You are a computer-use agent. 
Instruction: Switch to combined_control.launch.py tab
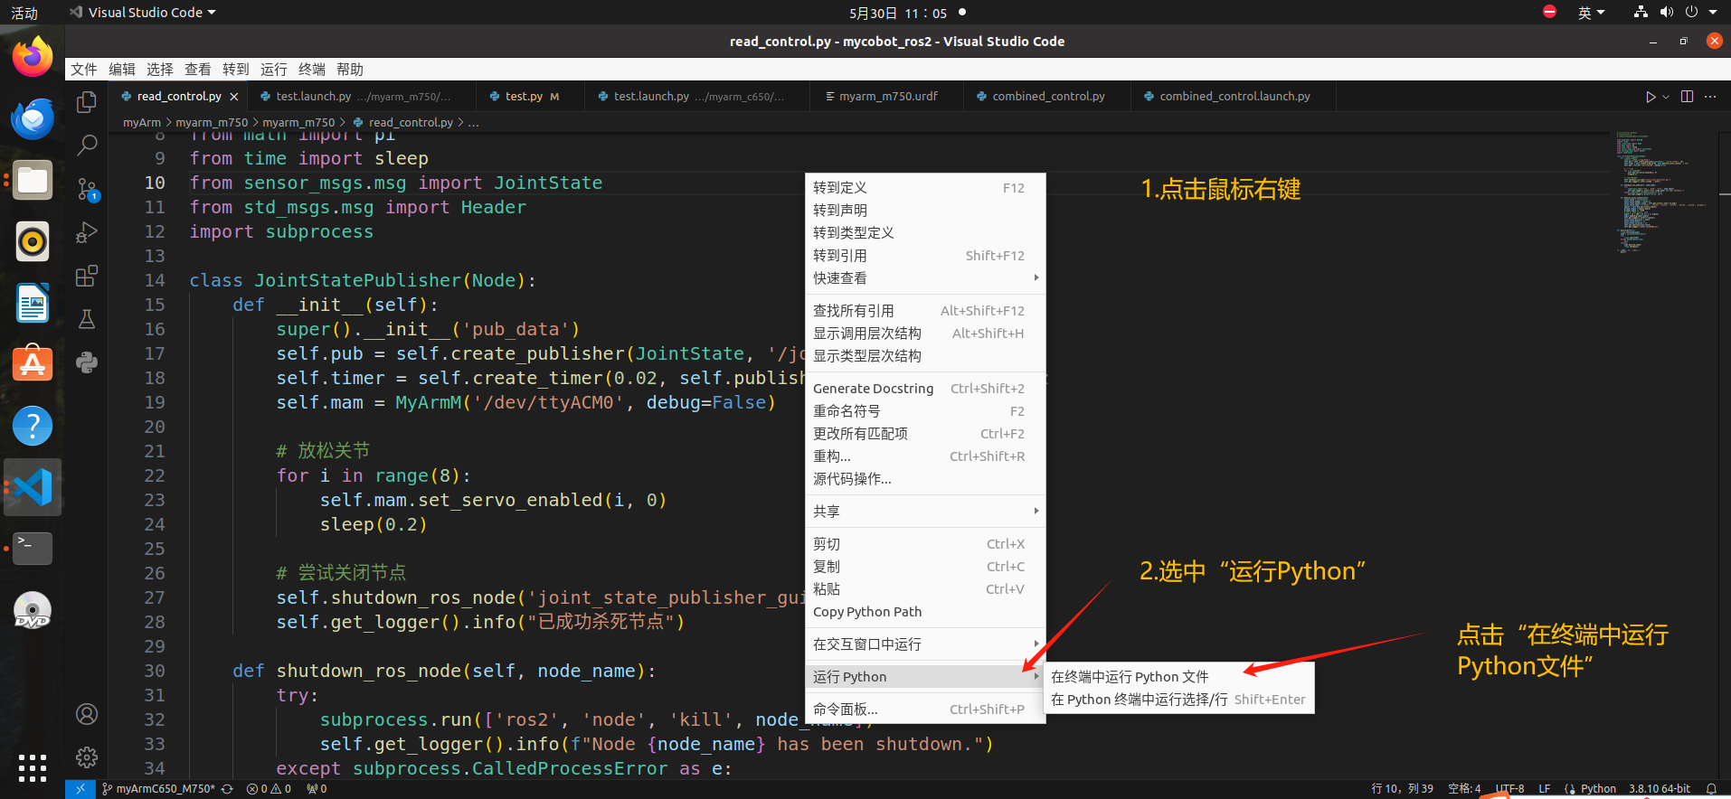(x=1234, y=97)
